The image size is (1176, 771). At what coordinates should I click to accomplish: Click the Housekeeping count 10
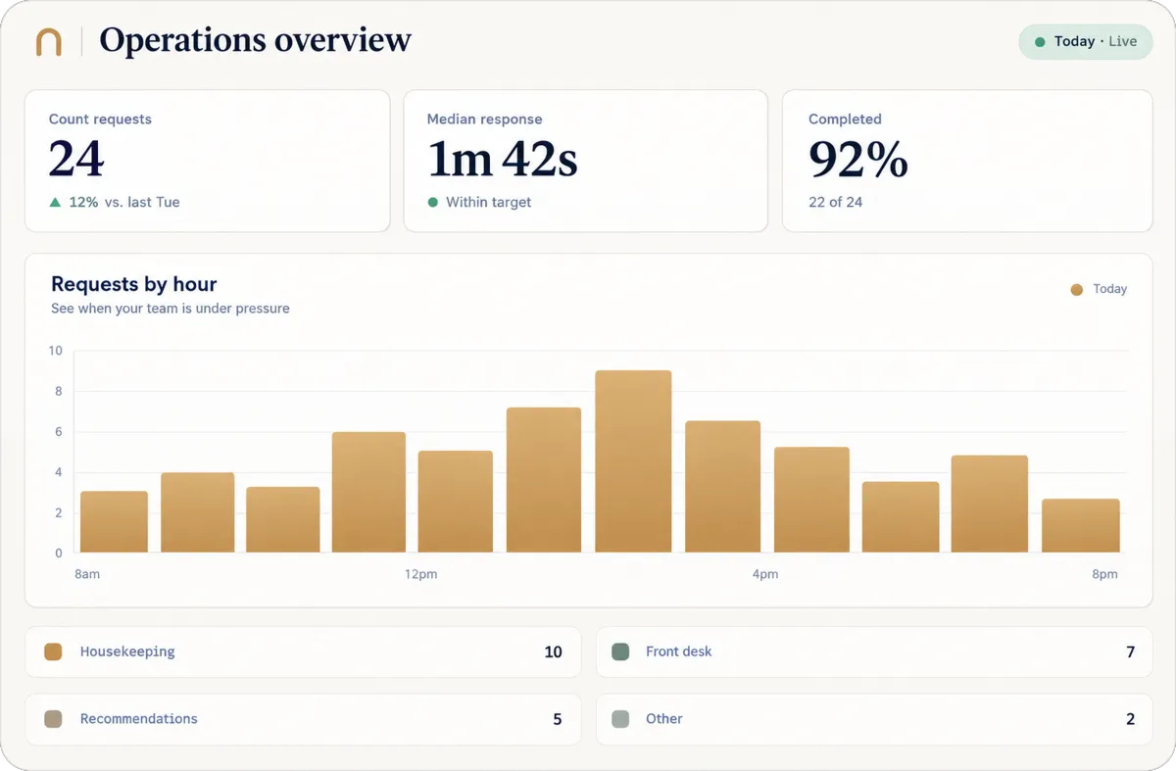point(553,651)
